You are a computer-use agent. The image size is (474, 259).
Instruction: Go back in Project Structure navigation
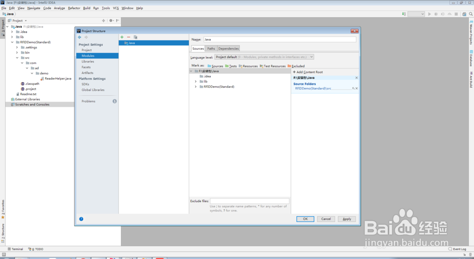pos(80,37)
